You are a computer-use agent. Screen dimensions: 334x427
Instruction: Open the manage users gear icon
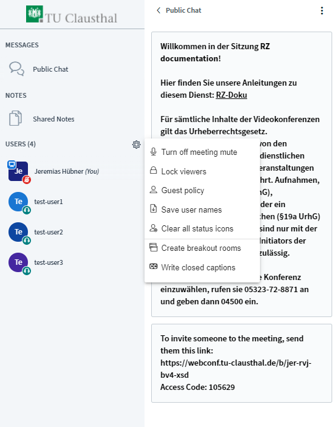click(137, 145)
